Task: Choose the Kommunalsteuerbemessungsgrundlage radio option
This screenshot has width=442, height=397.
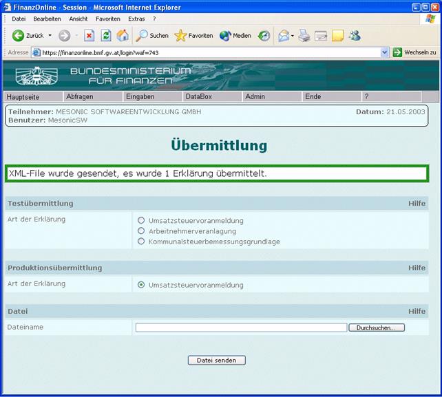Action: point(141,242)
